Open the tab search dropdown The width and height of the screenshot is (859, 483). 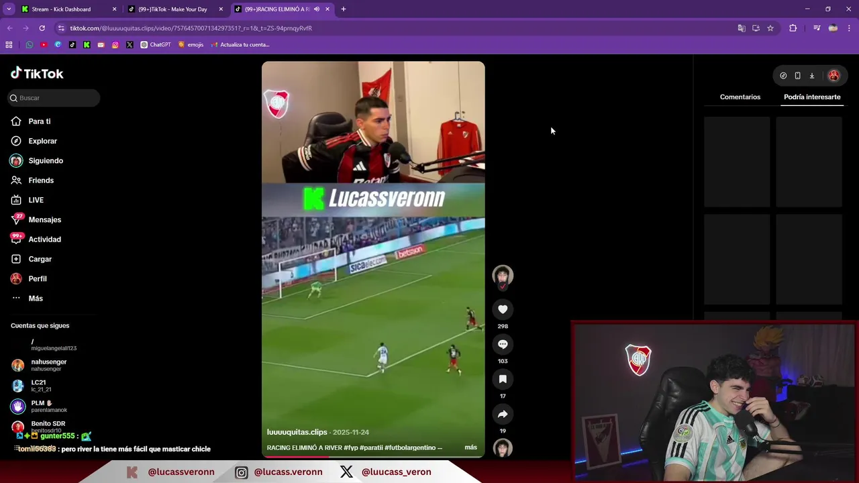[9, 9]
